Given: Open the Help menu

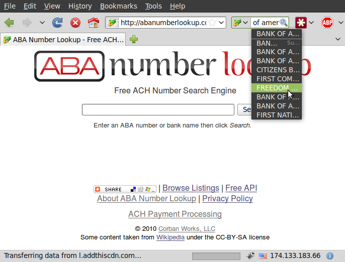Looking at the screenshot, I should 178,6.
